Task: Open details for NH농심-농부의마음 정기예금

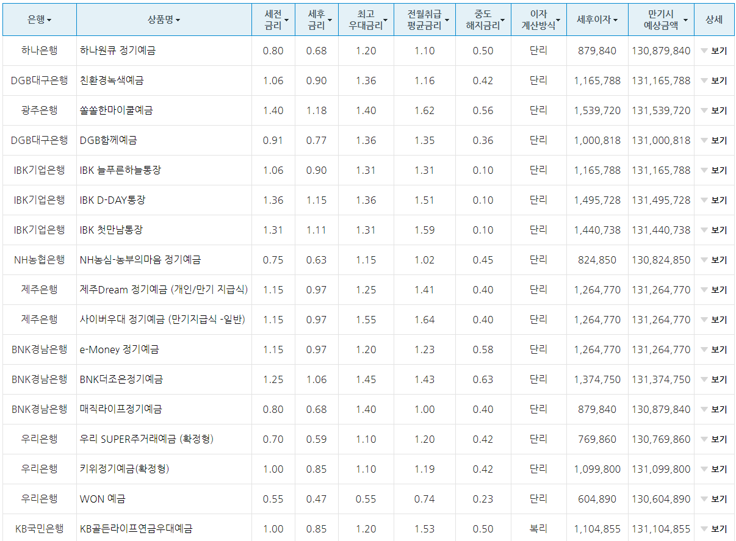Action: point(714,259)
